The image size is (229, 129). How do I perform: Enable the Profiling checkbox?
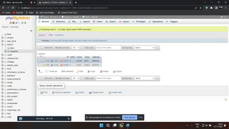point(39,41)
